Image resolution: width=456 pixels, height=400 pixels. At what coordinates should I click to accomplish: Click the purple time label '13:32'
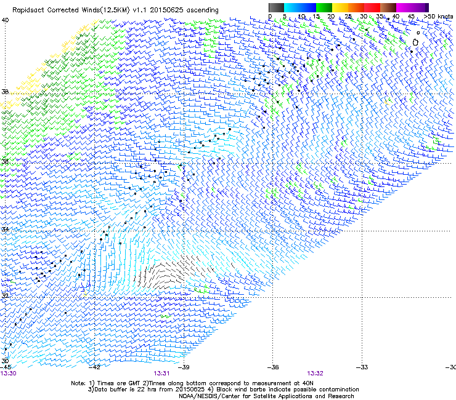pyautogui.click(x=316, y=374)
